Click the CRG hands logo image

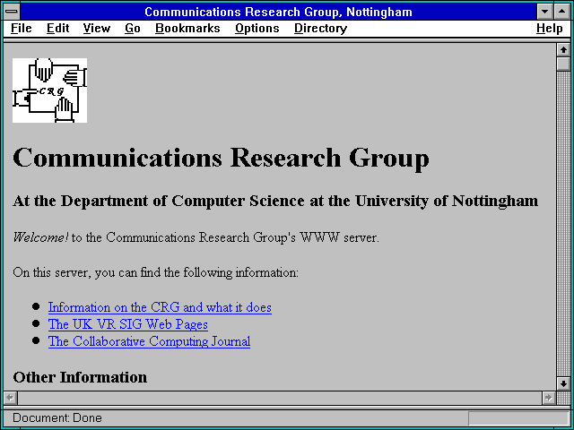(50, 90)
